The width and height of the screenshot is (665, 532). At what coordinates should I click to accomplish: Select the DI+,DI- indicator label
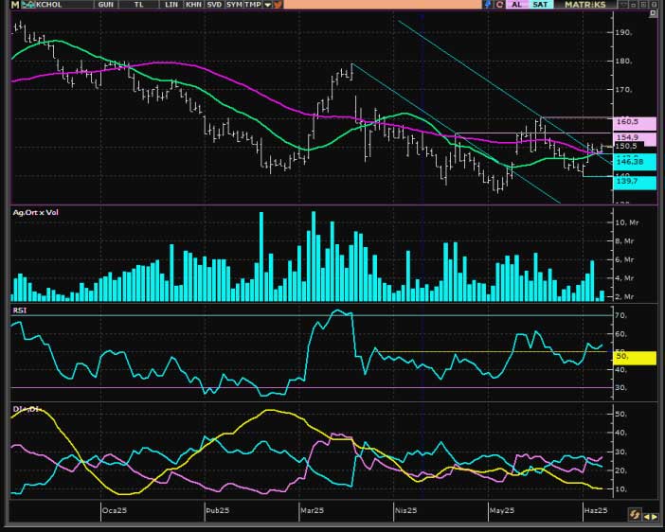point(27,409)
